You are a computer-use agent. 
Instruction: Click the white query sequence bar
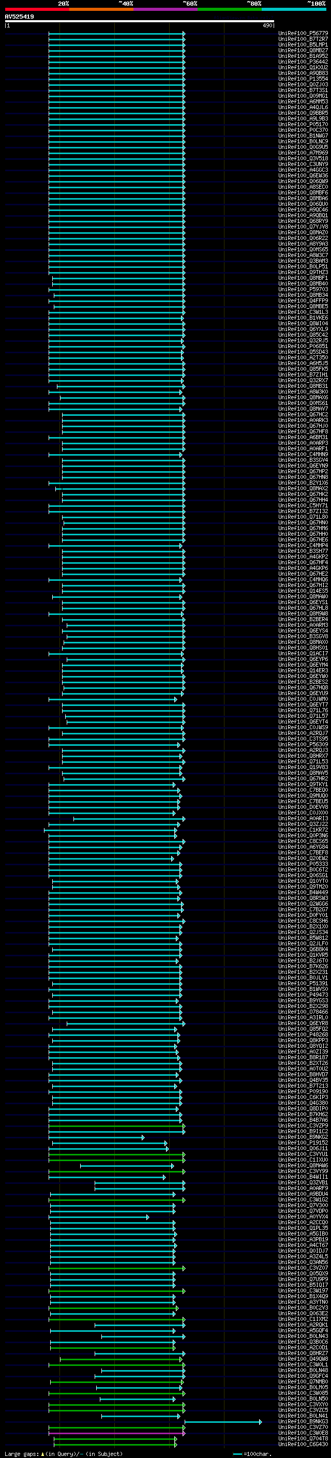tap(139, 22)
